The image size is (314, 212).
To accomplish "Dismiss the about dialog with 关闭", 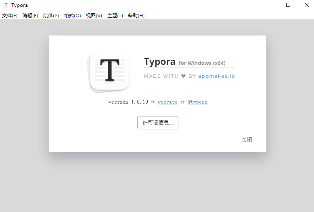I will pos(247,140).
